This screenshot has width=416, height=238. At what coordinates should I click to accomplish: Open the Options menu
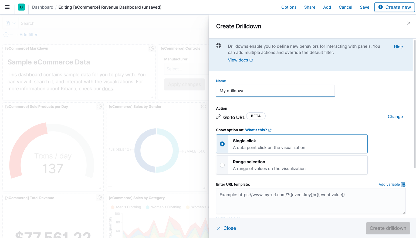coord(289,7)
